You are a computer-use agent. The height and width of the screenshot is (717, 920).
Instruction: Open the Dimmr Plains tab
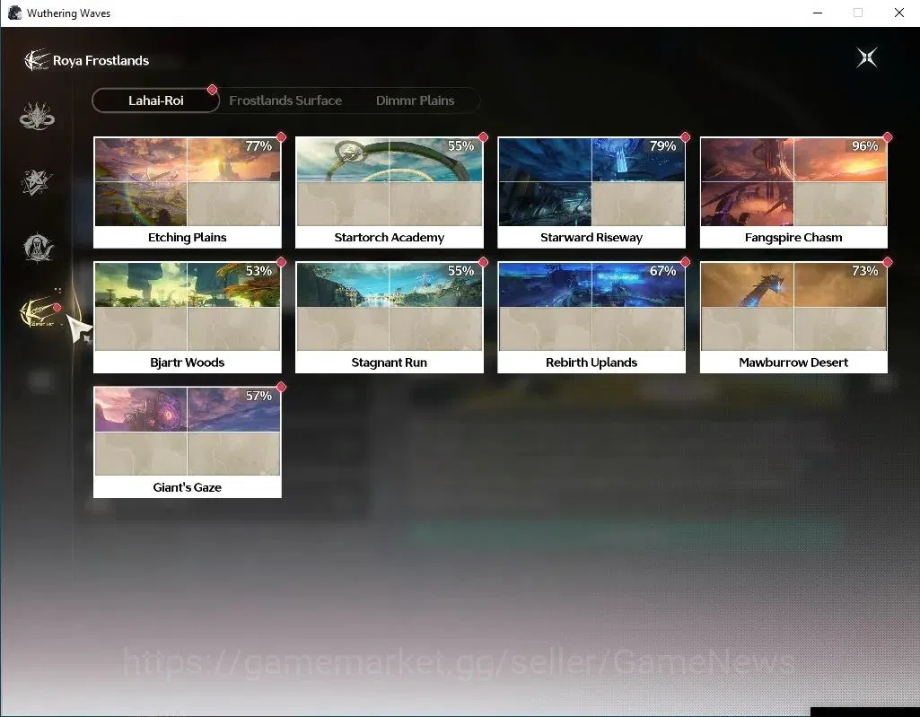tap(415, 101)
